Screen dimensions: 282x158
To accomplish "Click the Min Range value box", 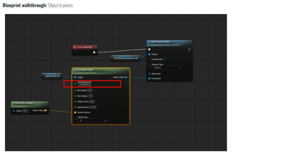I will coord(90,90).
